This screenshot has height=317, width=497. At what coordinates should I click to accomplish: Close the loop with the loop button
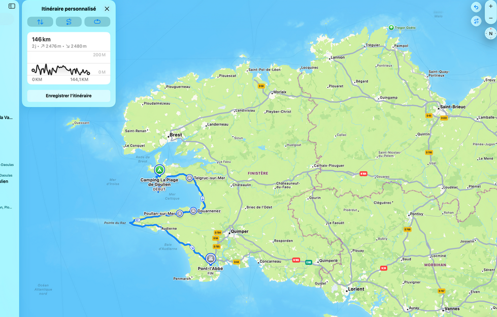(x=97, y=21)
